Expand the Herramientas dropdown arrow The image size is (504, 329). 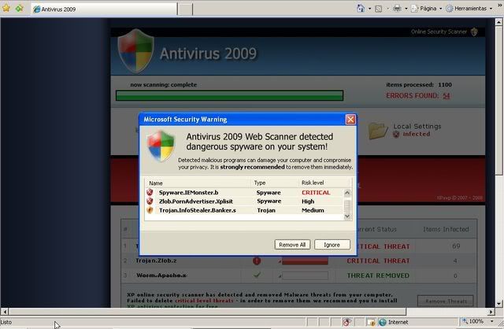[491, 9]
